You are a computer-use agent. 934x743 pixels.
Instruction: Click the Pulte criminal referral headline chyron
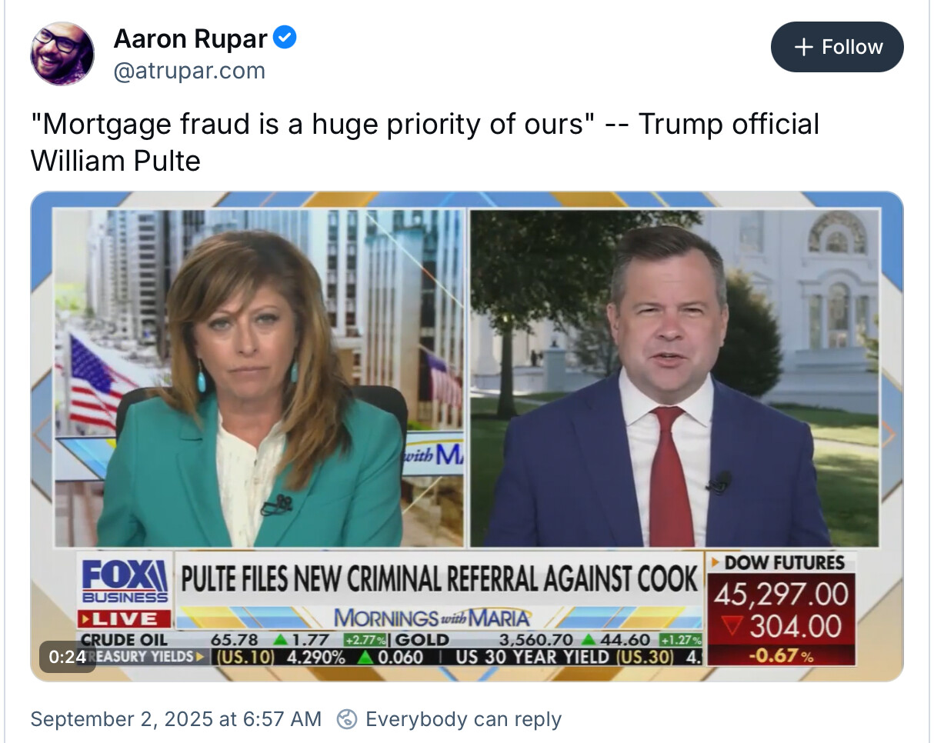coord(439,578)
